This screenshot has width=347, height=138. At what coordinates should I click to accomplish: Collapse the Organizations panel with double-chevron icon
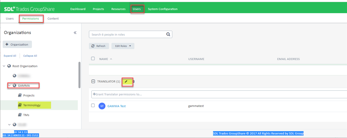(x=75, y=33)
